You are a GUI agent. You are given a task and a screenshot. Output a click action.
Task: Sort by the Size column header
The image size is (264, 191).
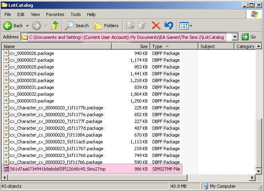tap(131, 46)
